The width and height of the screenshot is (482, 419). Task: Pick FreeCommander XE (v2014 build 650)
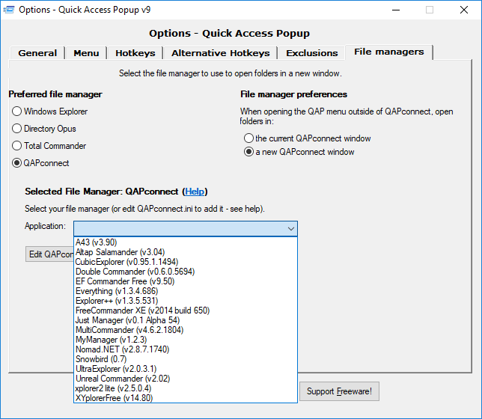(x=186, y=311)
